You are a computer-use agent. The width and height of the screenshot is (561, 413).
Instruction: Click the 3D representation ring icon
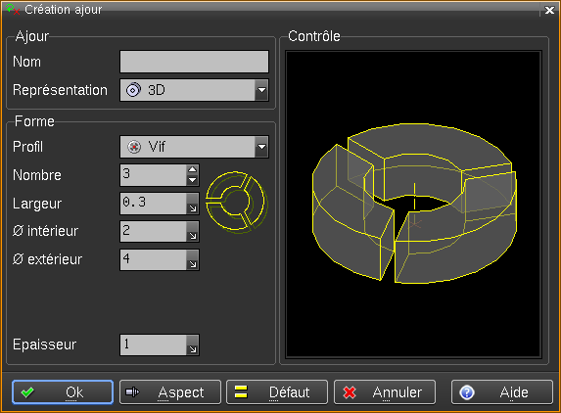coord(133,90)
